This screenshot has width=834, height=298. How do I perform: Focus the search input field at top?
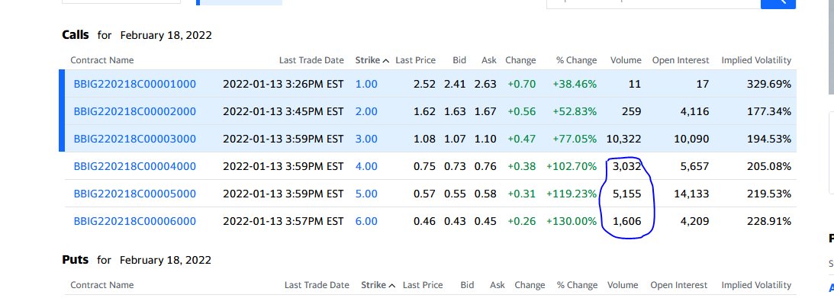tap(654, 4)
